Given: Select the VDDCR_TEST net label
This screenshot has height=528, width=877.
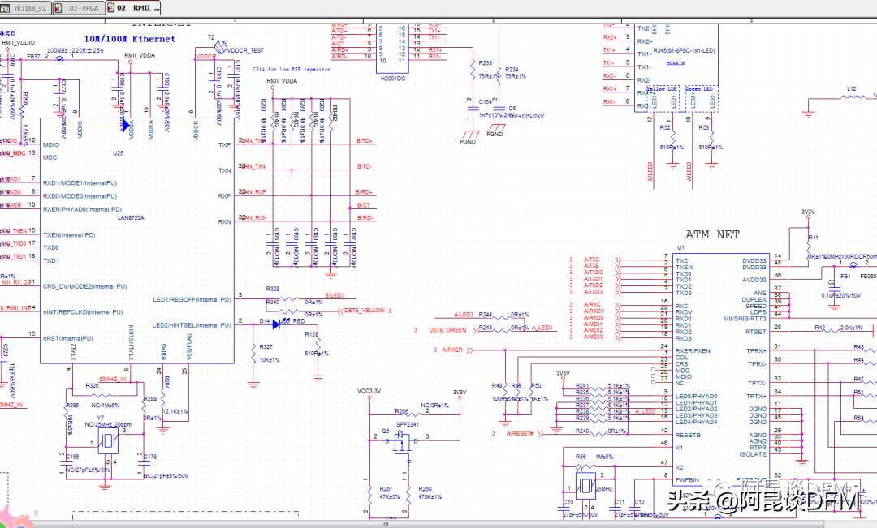Looking at the screenshot, I should click(247, 49).
